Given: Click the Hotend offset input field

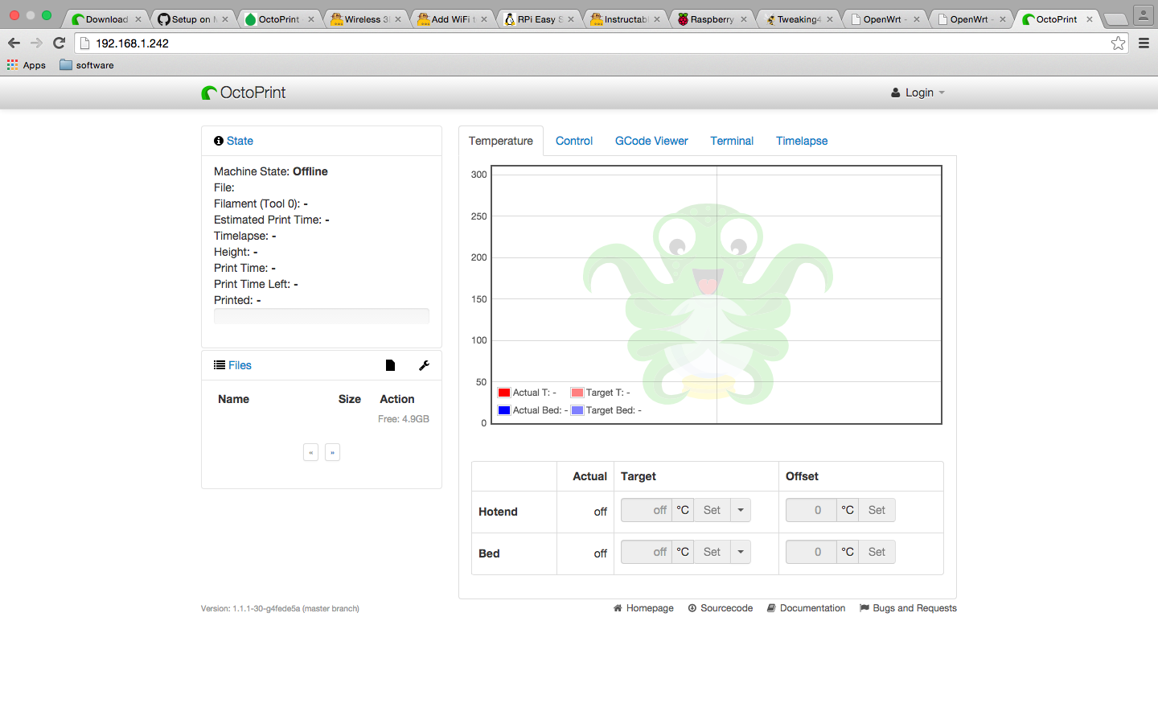Looking at the screenshot, I should coord(811,510).
